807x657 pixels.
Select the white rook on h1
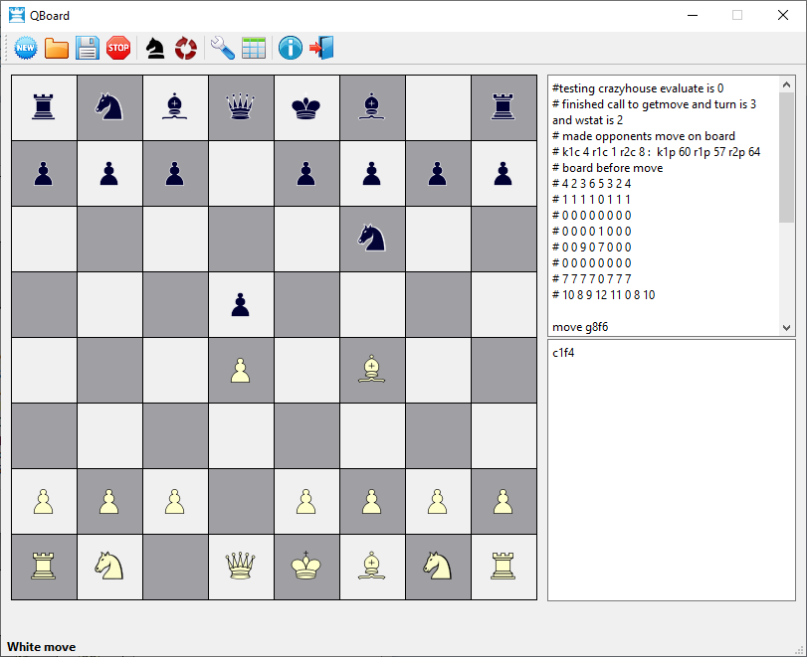coord(504,566)
